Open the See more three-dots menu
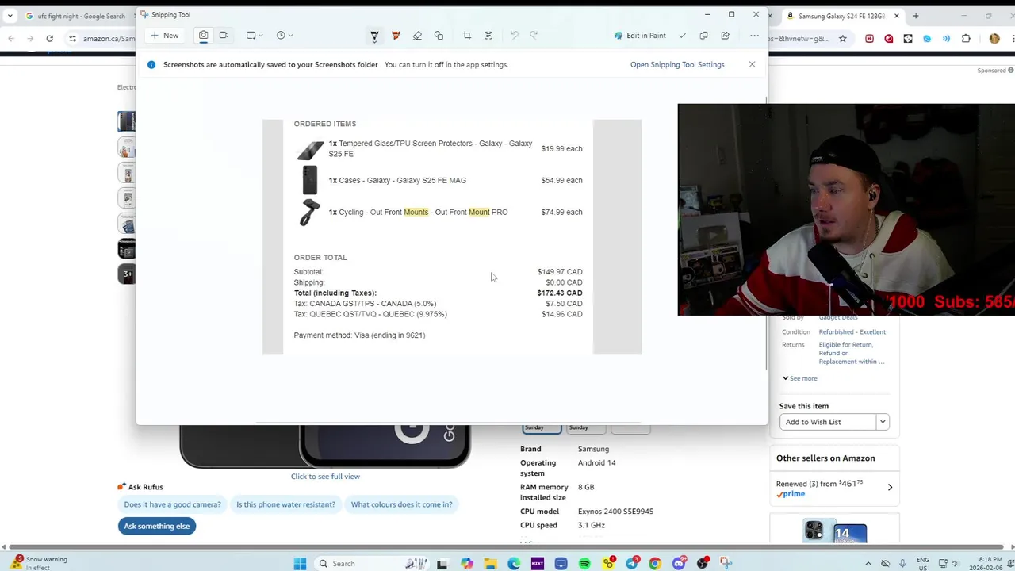The height and width of the screenshot is (571, 1015). click(x=754, y=36)
